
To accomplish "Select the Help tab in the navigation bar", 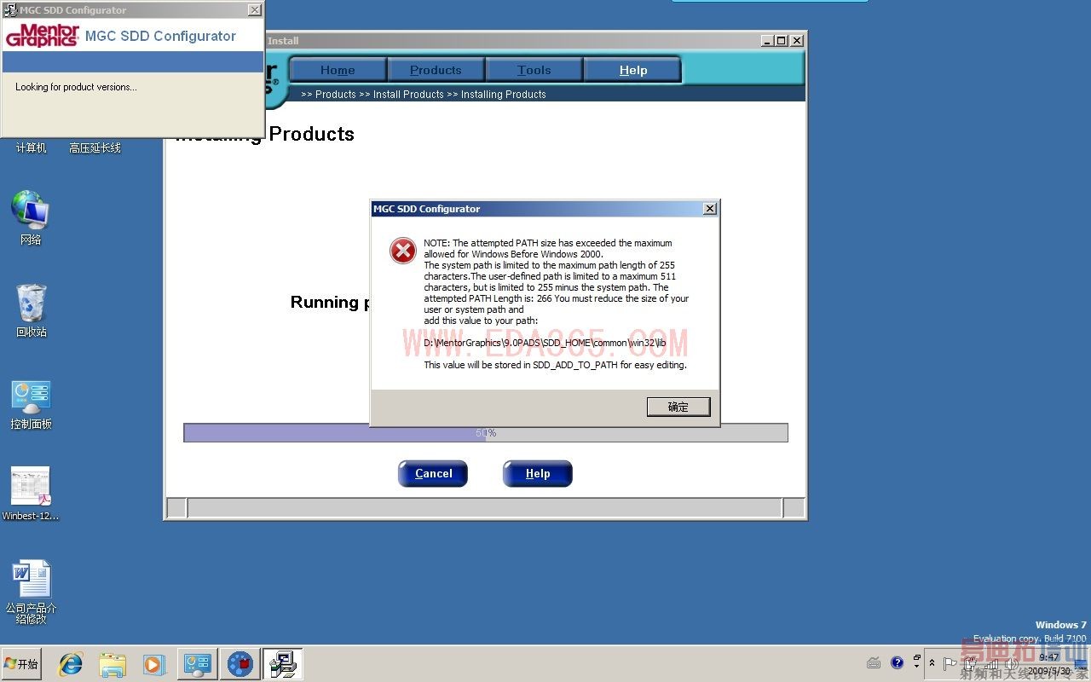I will click(x=633, y=70).
